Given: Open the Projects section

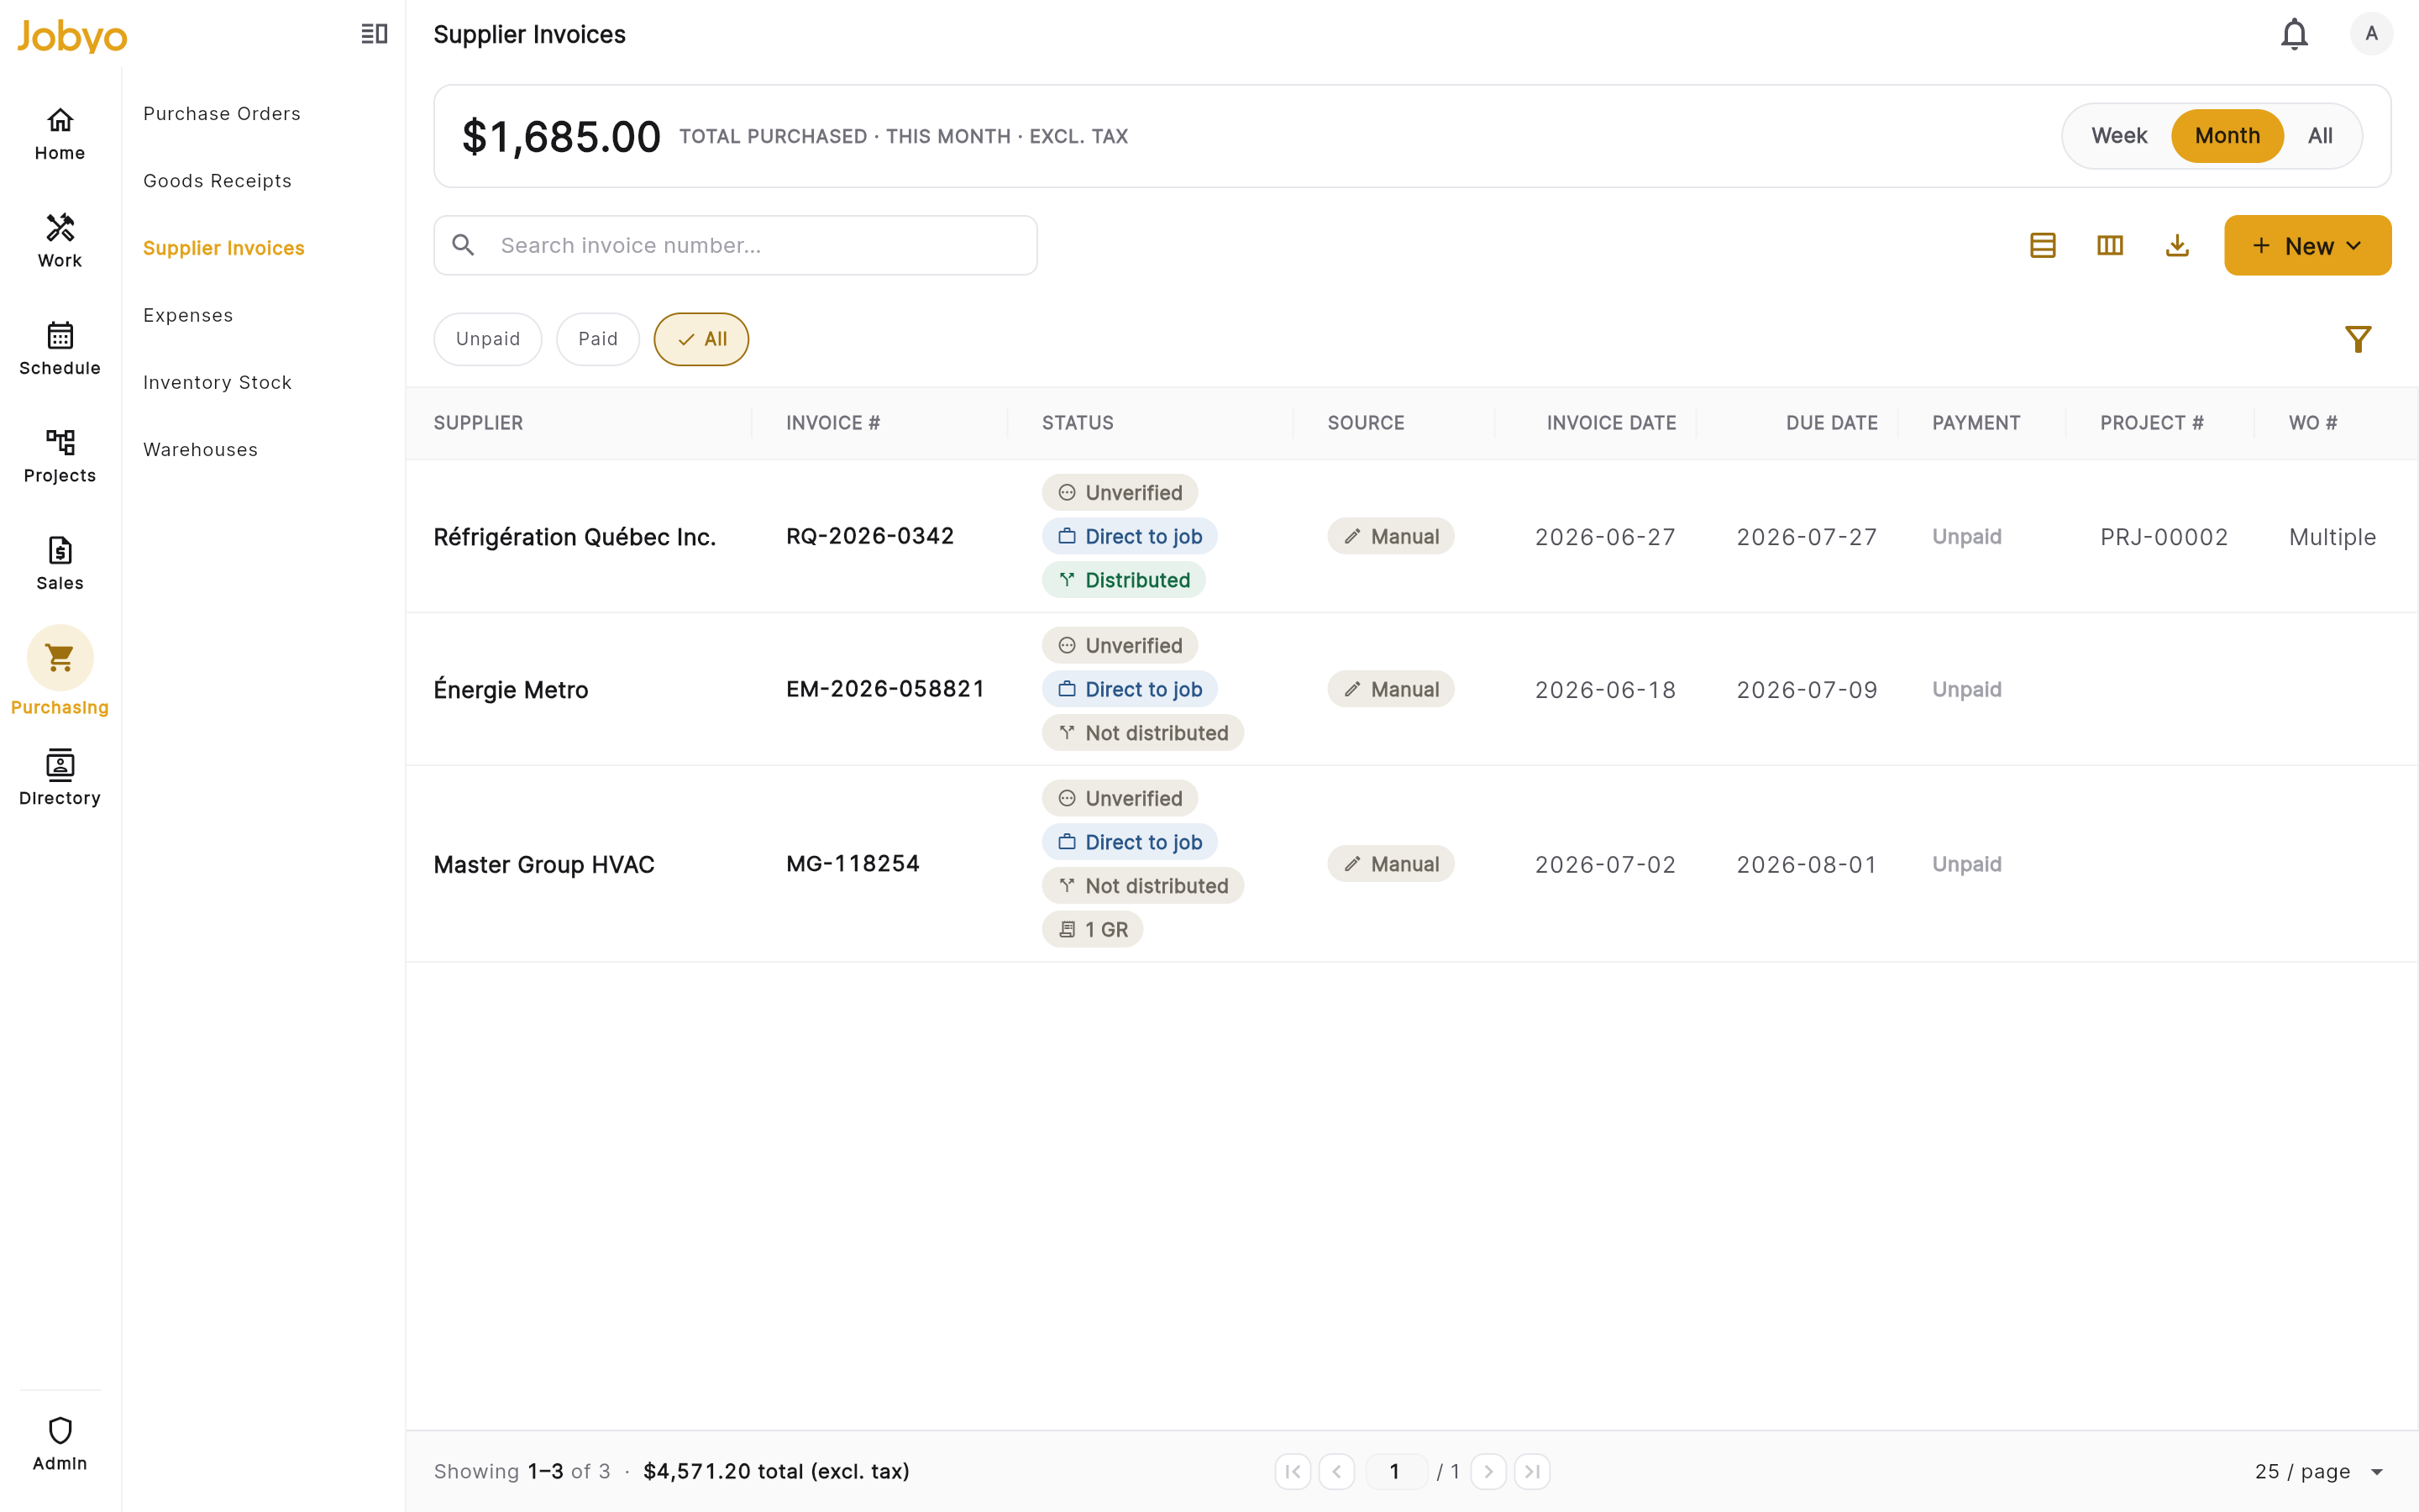Looking at the screenshot, I should pyautogui.click(x=60, y=456).
